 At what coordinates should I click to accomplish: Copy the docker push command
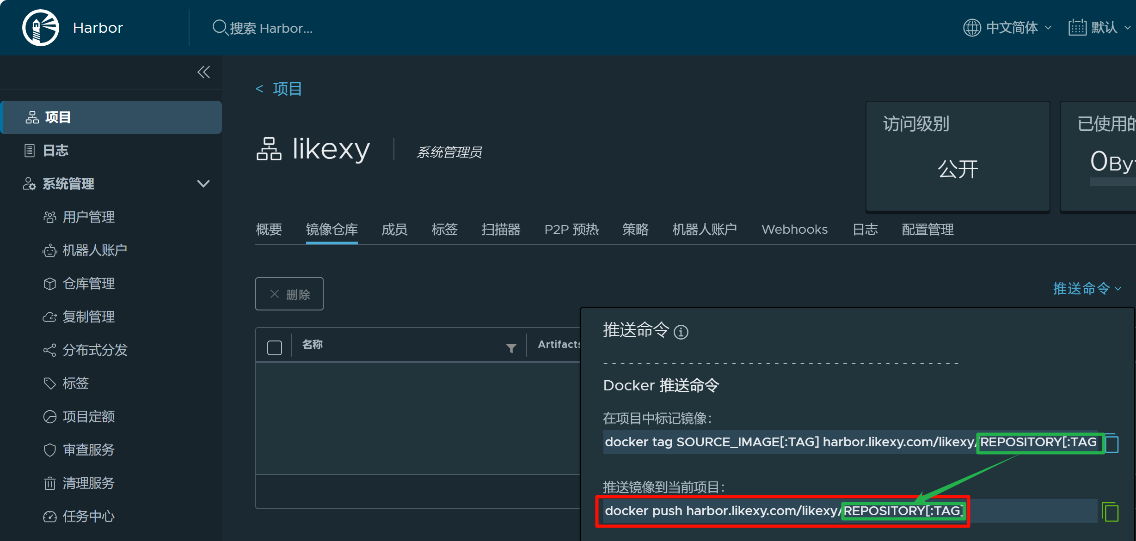[x=1110, y=512]
